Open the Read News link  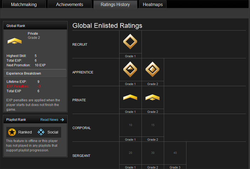pyautogui.click(x=49, y=120)
